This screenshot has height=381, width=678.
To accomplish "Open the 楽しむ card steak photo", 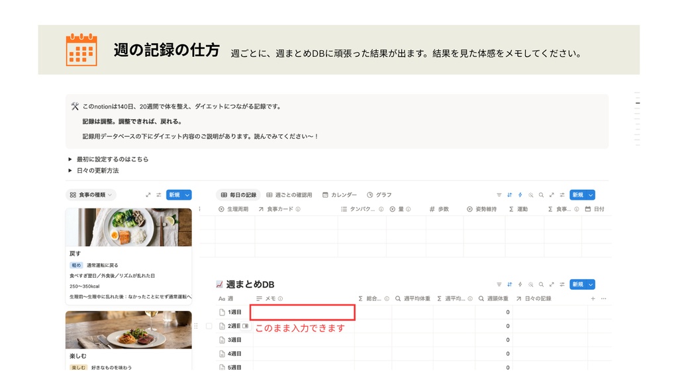I will [128, 329].
